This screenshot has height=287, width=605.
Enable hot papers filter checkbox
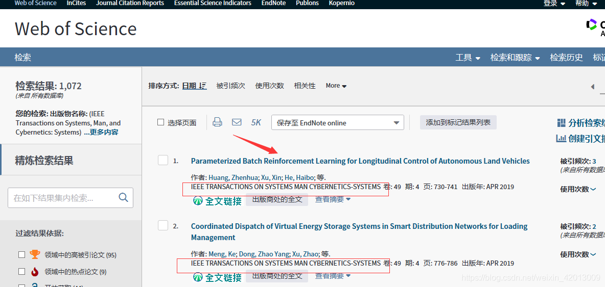(22, 272)
